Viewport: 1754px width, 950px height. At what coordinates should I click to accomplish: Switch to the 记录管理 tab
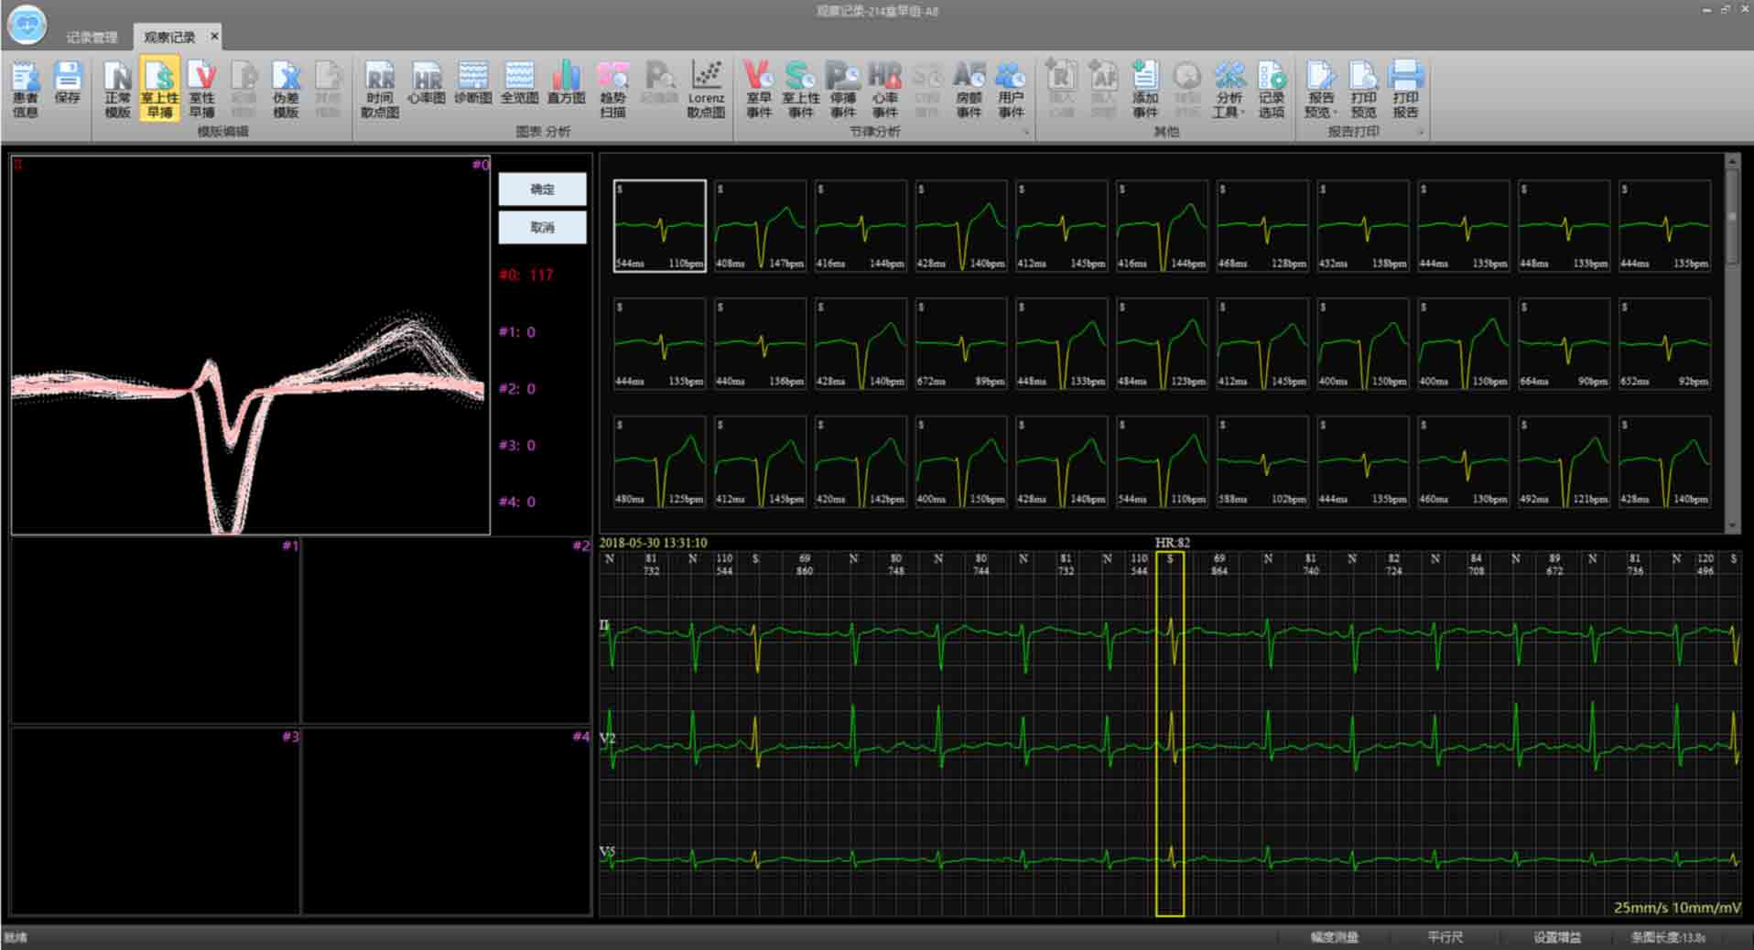(92, 38)
